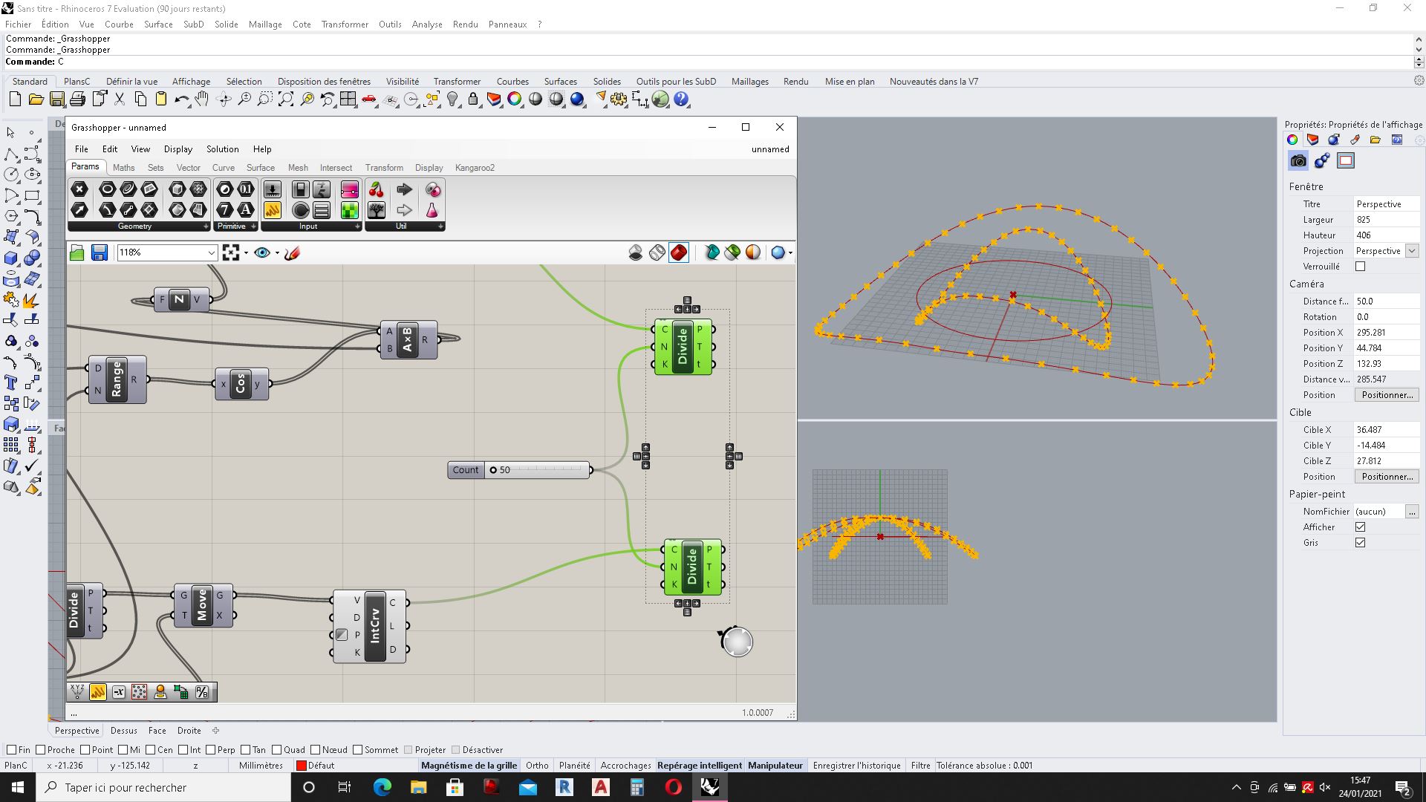1426x802 pixels.
Task: Switch to the Kangaroo2 tab
Action: [x=475, y=168]
